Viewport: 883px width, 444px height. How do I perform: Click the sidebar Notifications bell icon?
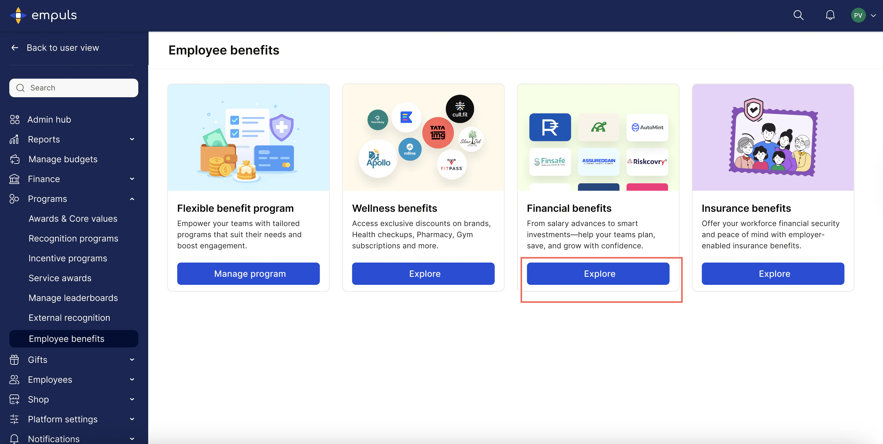[x=14, y=439]
